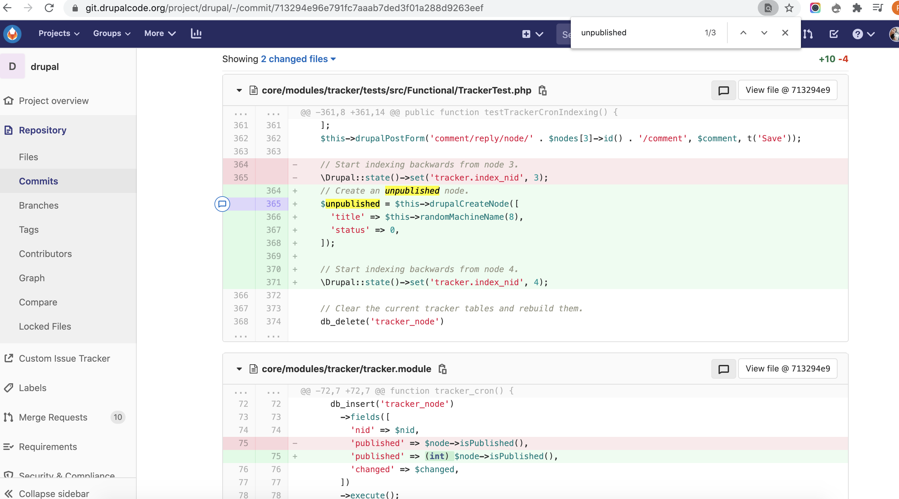Collapse the tracker.module diff section
The width and height of the screenshot is (899, 499).
pos(239,370)
